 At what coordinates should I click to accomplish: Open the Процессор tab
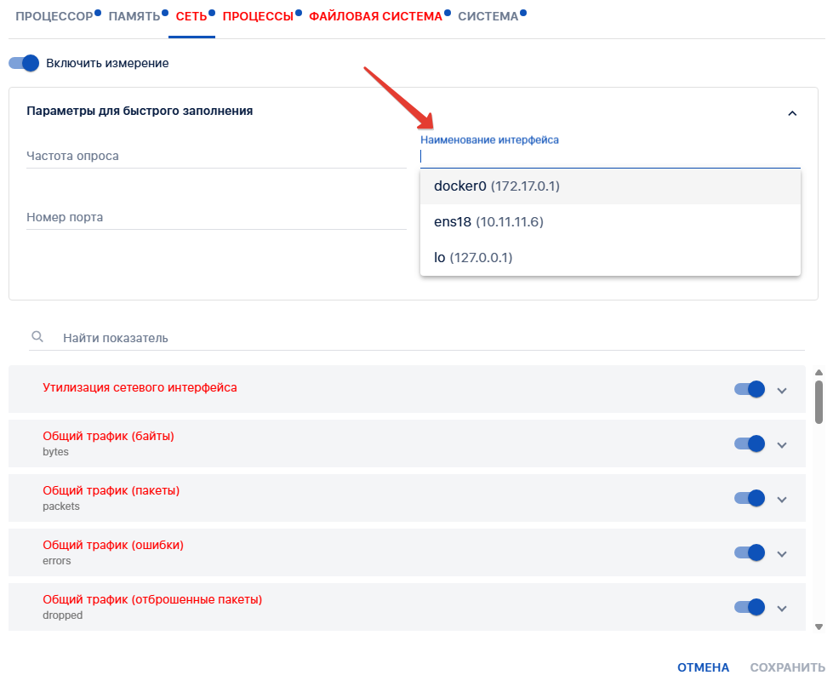[x=54, y=16]
